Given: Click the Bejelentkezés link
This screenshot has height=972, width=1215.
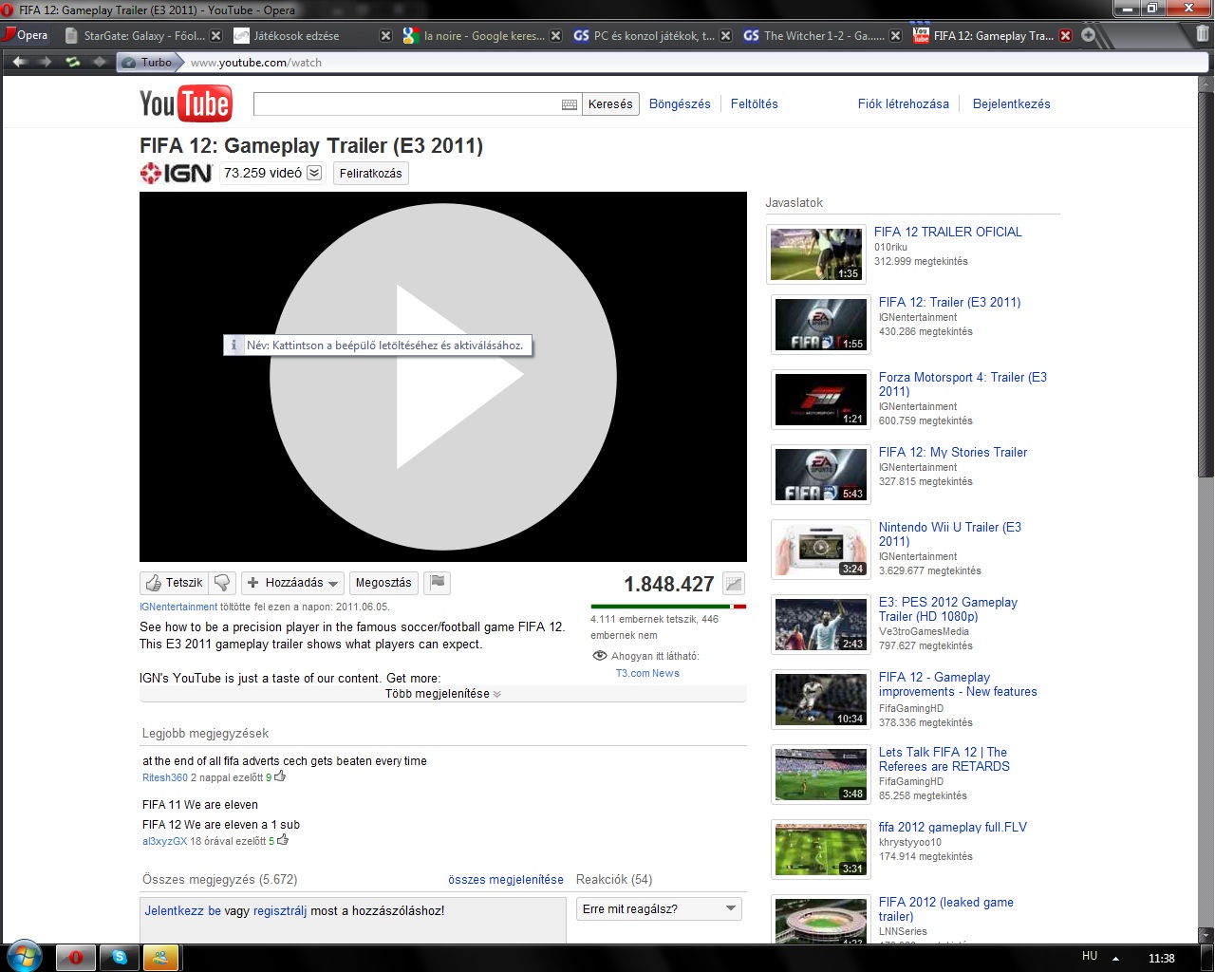Looking at the screenshot, I should [1012, 104].
